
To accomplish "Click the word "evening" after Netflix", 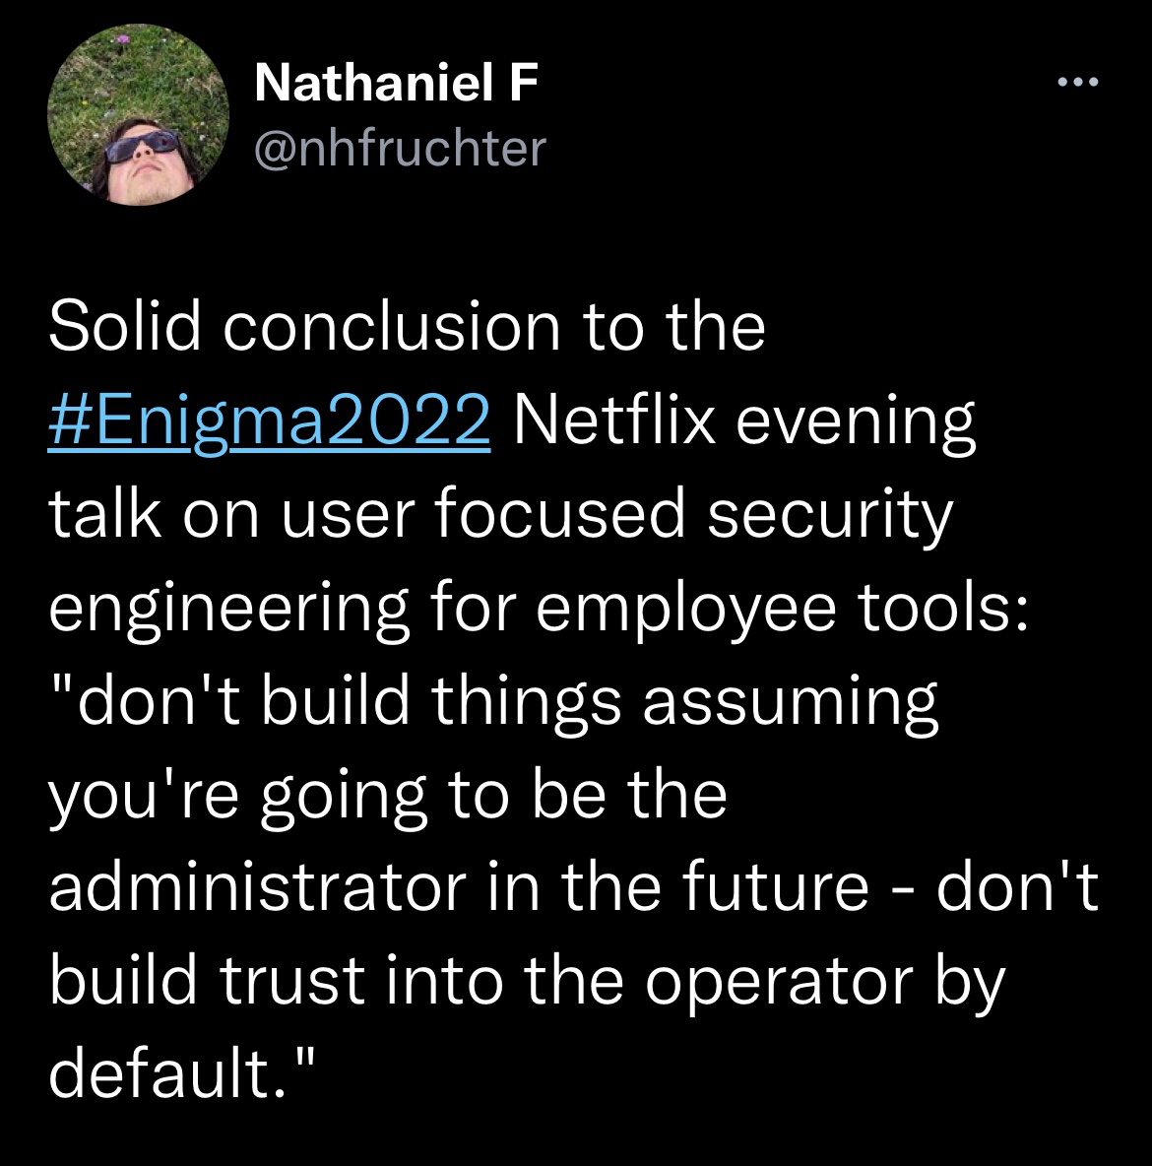I will pyautogui.click(x=856, y=421).
